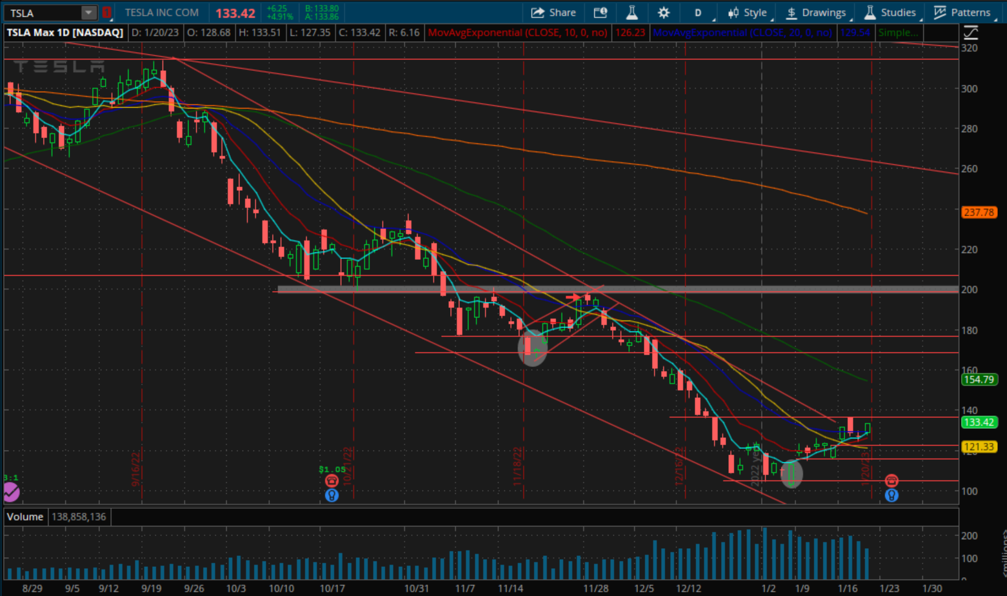Click the H: 133.51 high value
This screenshot has width=1007, height=596.
(260, 33)
